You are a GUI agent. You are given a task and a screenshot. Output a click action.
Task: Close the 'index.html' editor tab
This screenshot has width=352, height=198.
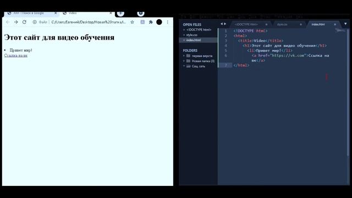click(335, 24)
